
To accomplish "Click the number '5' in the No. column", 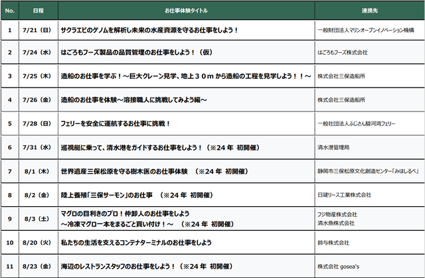I will coord(10,123).
